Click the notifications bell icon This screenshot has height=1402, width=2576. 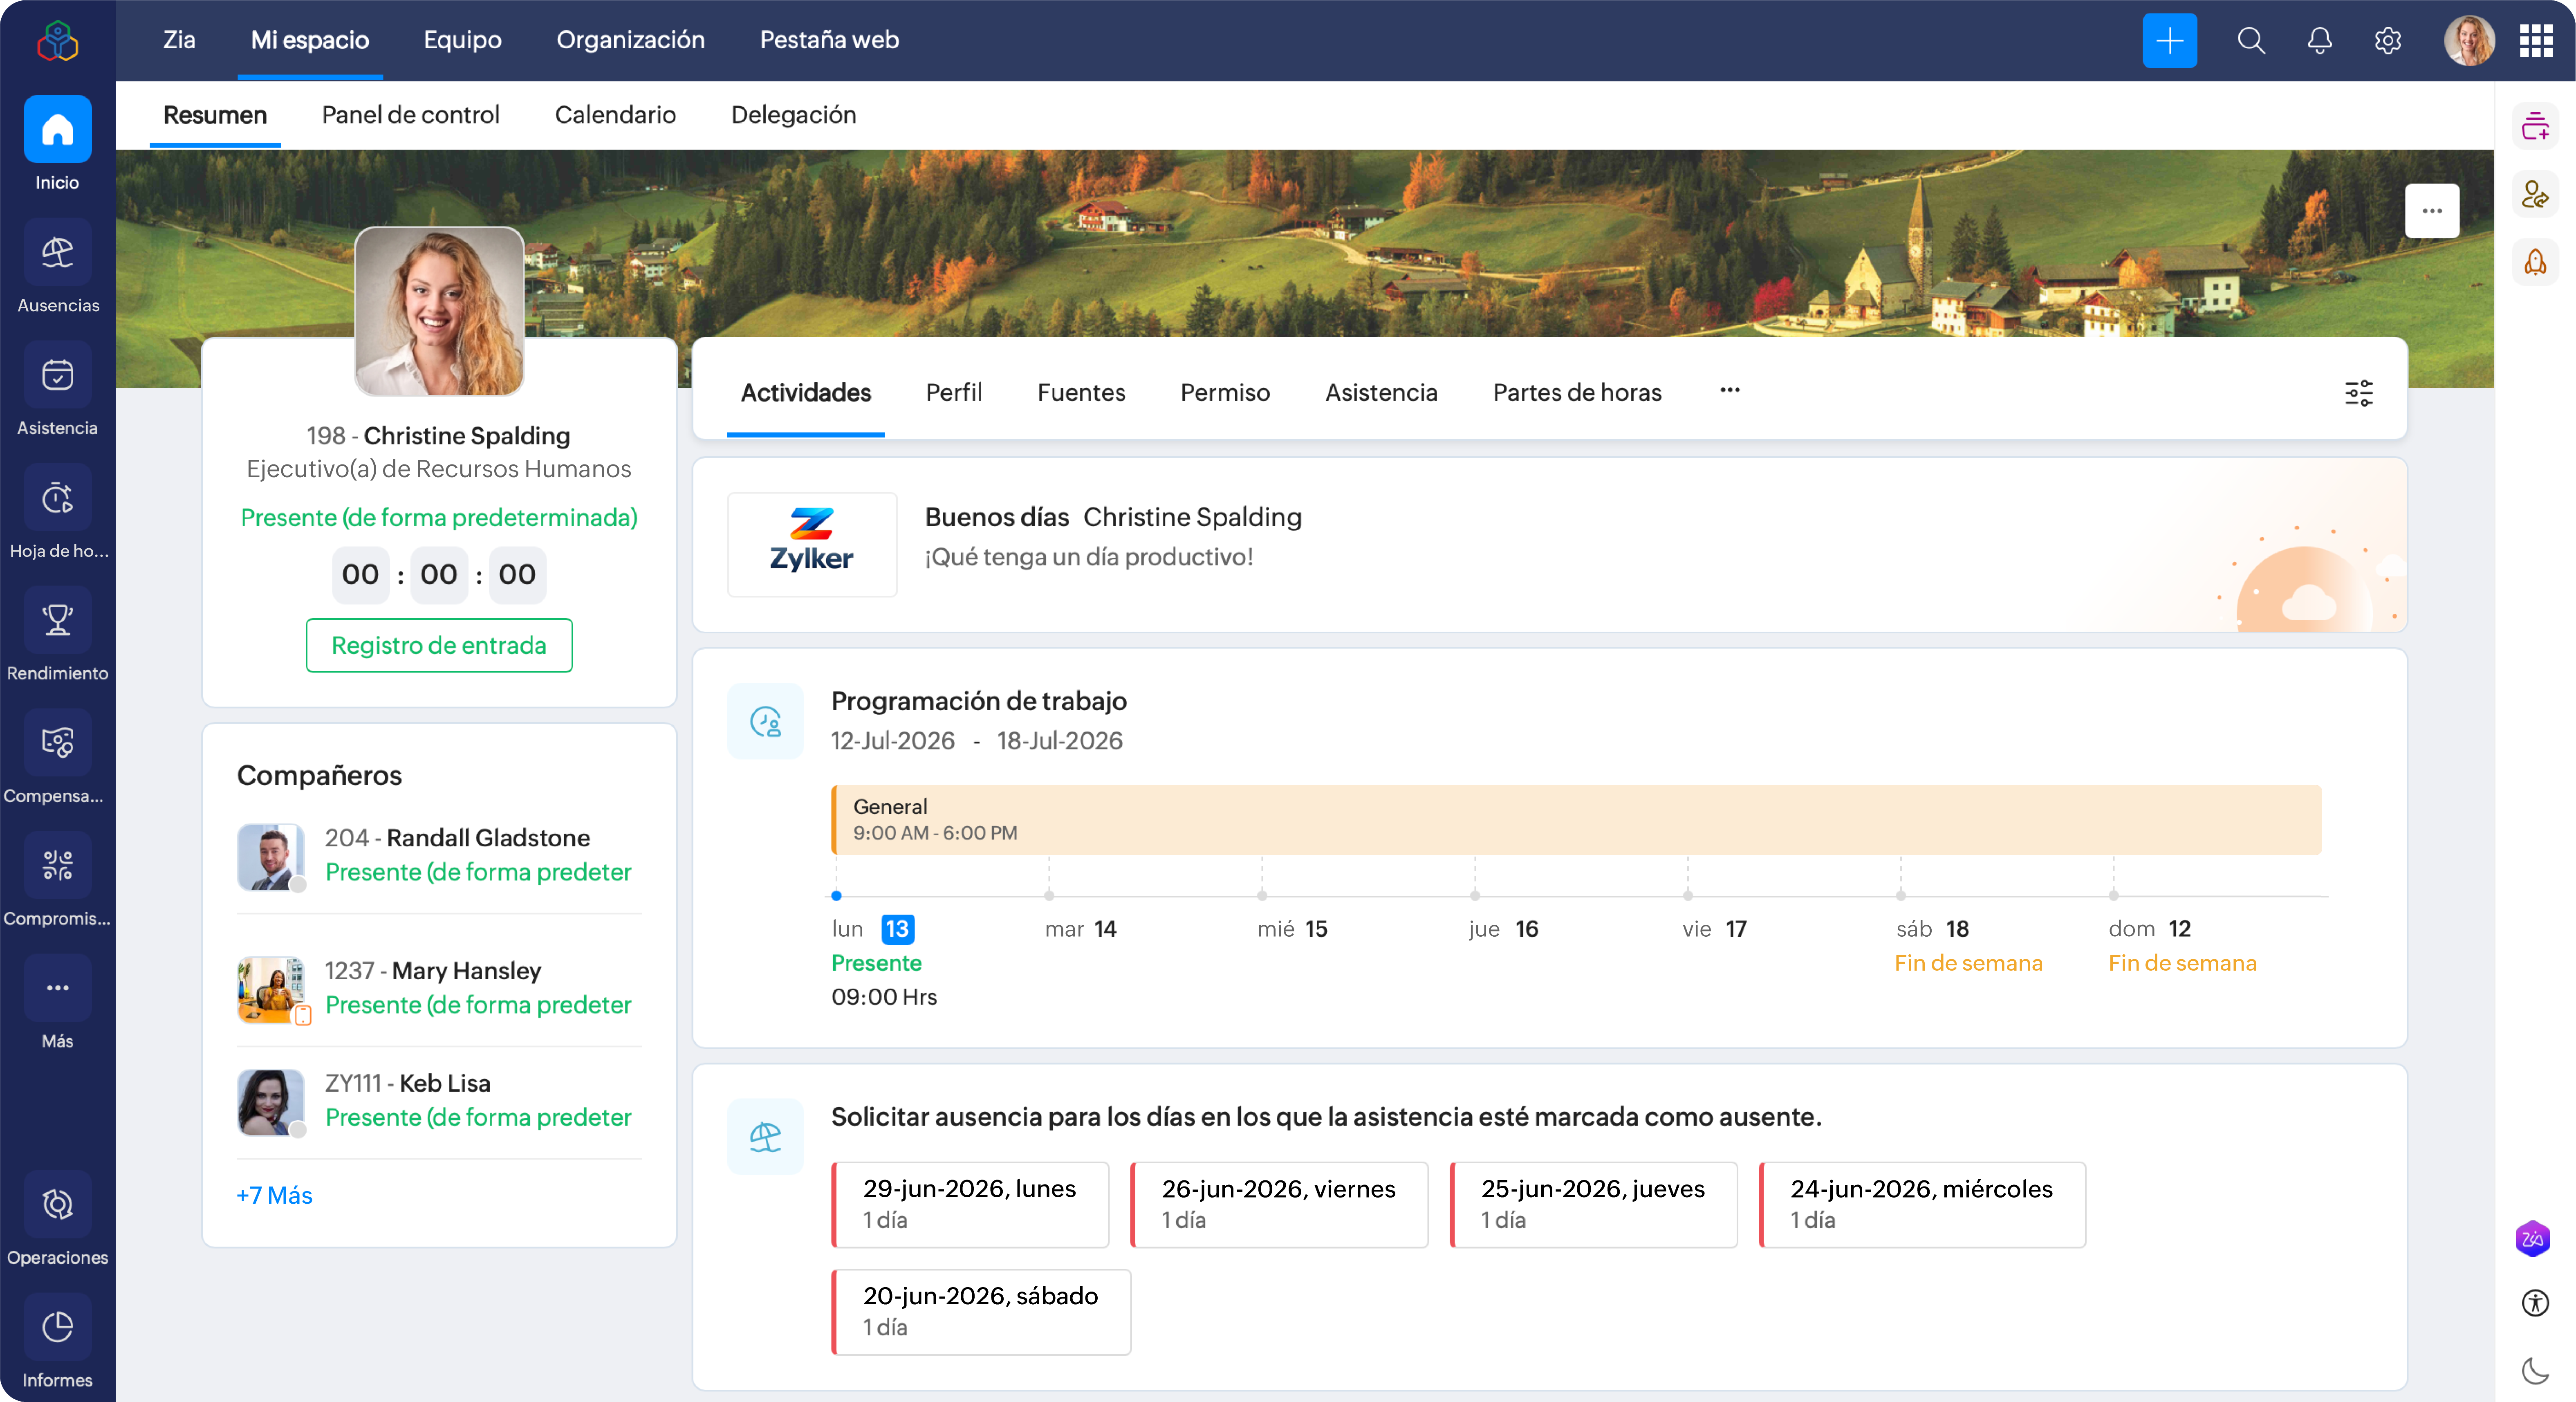point(2319,41)
